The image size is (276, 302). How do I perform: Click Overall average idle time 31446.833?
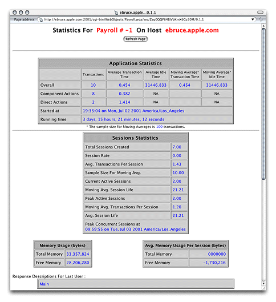(156, 85)
